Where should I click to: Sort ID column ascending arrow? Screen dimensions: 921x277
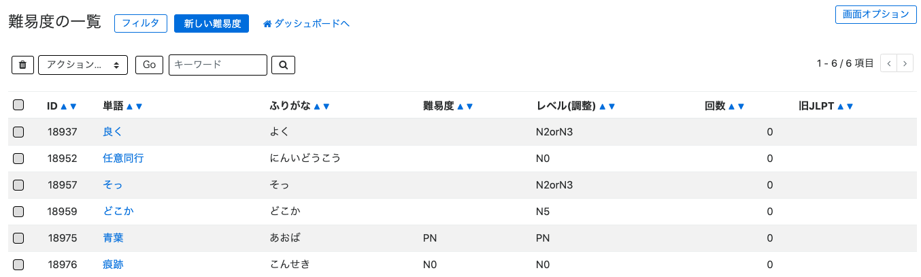pyautogui.click(x=64, y=106)
